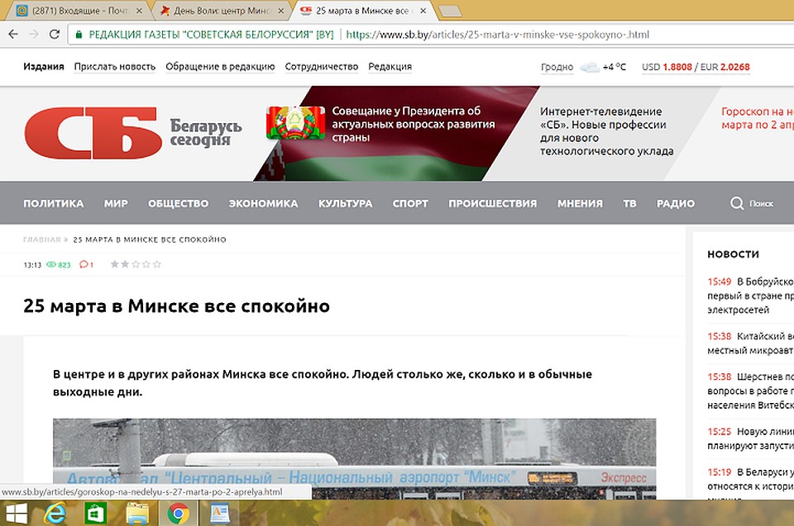Screen dimensions: 794x526
Task: Open the СБ Беларусь сегодня logo
Action: pyautogui.click(x=133, y=133)
